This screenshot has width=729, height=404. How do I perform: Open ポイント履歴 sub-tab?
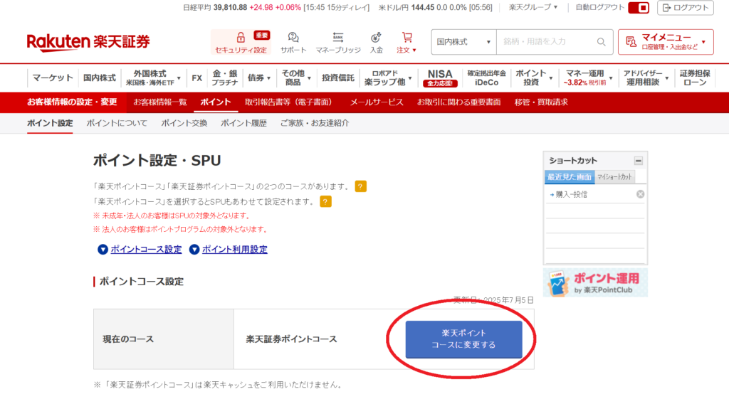pyautogui.click(x=243, y=123)
